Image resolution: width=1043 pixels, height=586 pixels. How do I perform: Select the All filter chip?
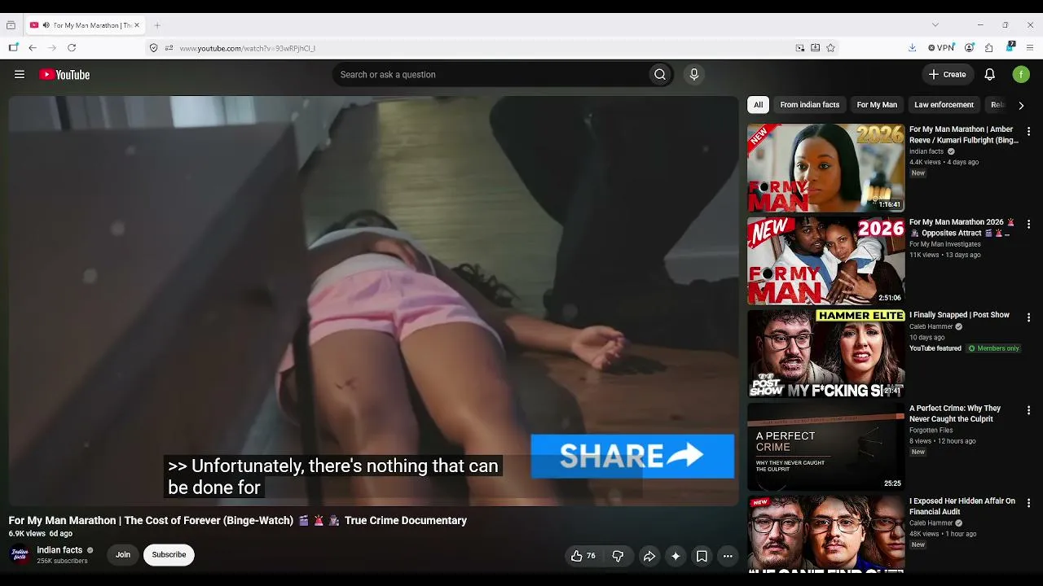758,105
